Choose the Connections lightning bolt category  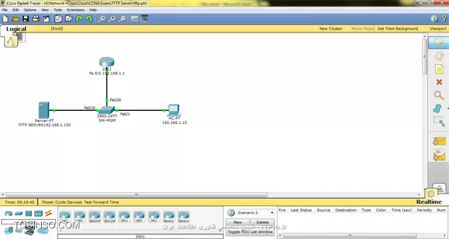tap(48, 213)
